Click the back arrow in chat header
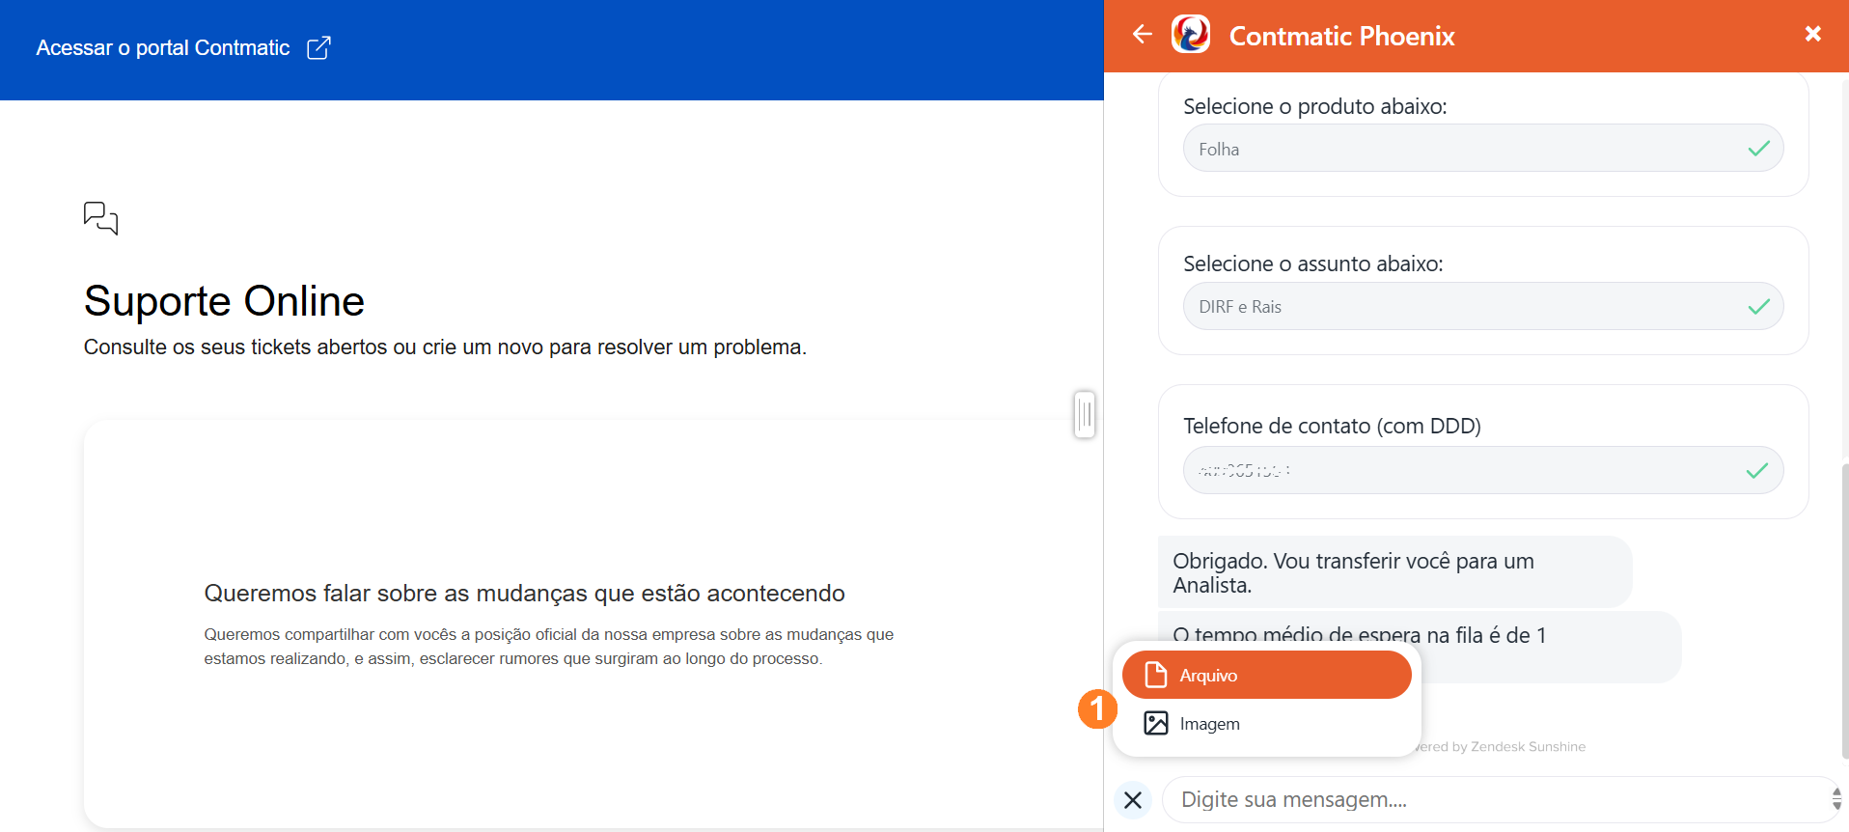Screen dimensions: 1849x832 (x=1143, y=35)
